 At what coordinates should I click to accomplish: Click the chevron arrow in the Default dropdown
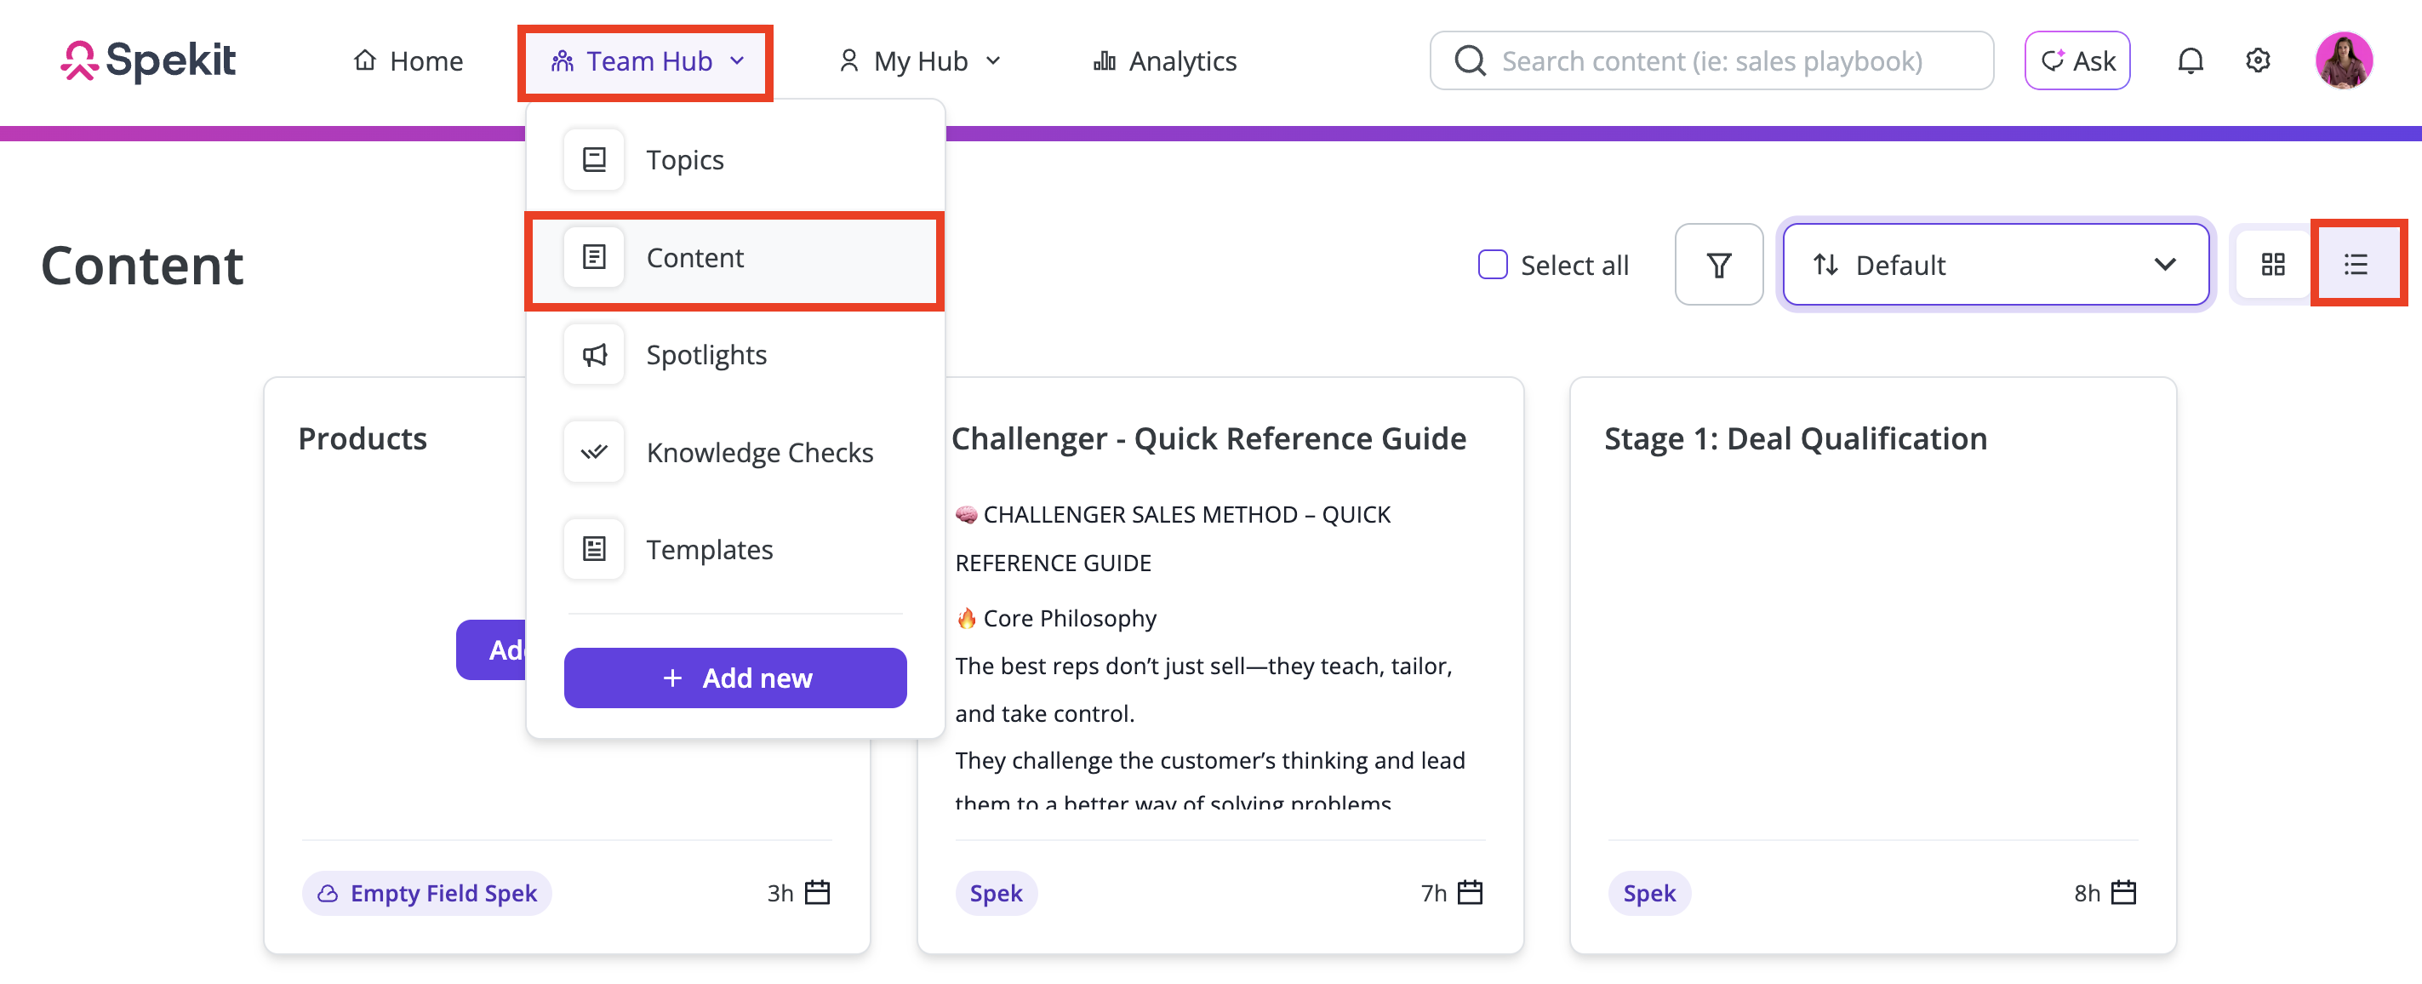[2165, 266]
